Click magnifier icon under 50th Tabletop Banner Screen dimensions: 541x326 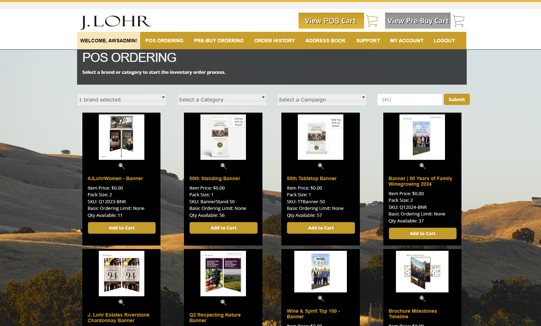pos(321,166)
